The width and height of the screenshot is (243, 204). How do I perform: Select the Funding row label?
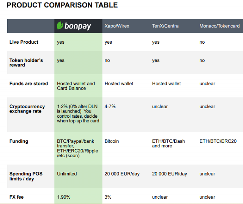(x=19, y=141)
